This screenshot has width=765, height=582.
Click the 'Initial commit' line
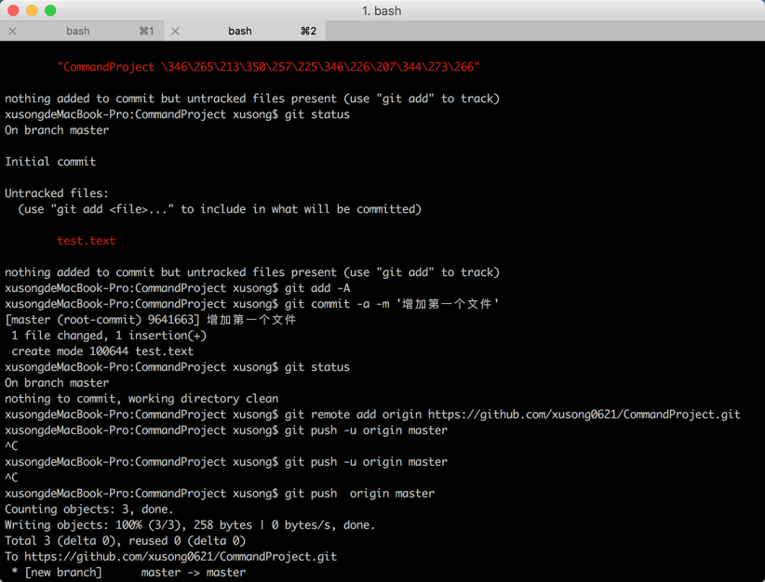pos(50,162)
